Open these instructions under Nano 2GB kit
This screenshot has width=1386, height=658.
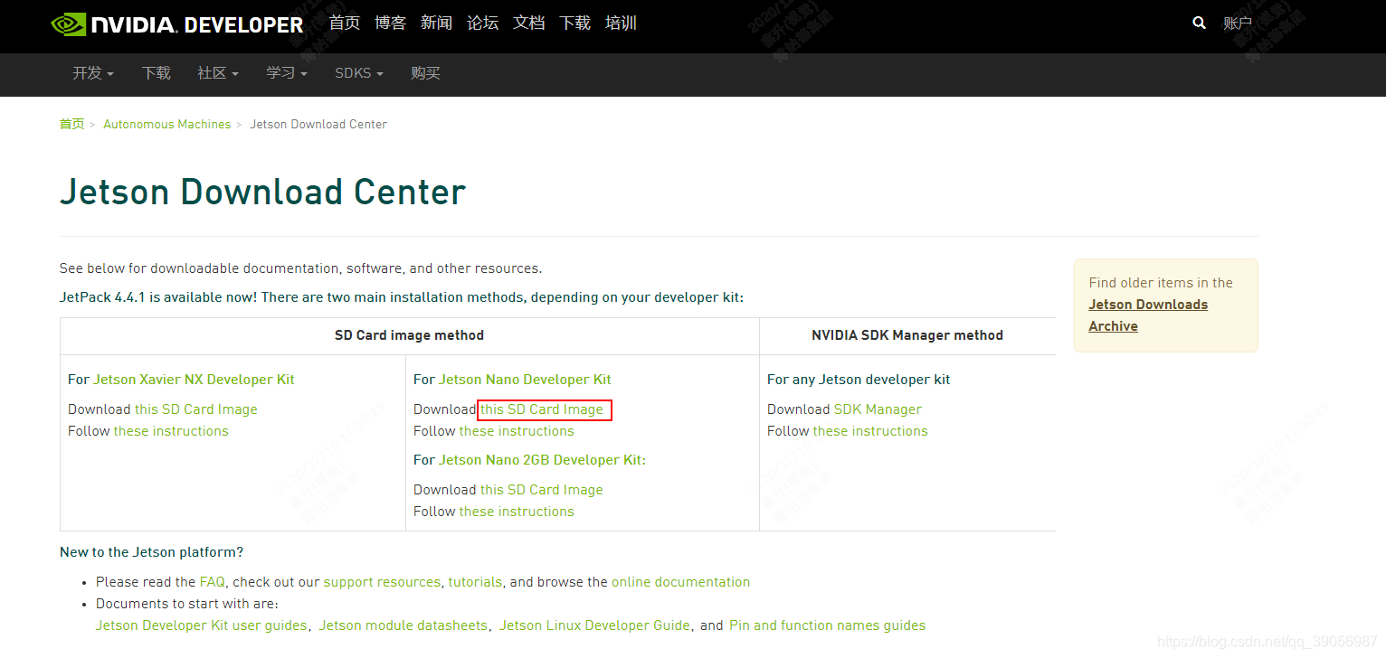[x=517, y=512]
